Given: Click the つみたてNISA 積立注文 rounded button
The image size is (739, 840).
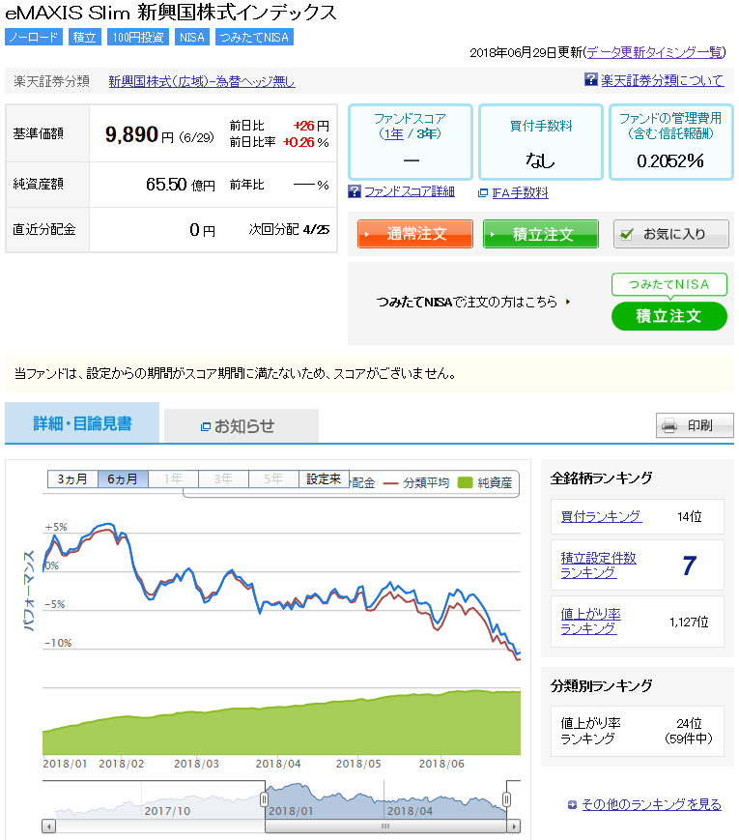Looking at the screenshot, I should tap(669, 316).
